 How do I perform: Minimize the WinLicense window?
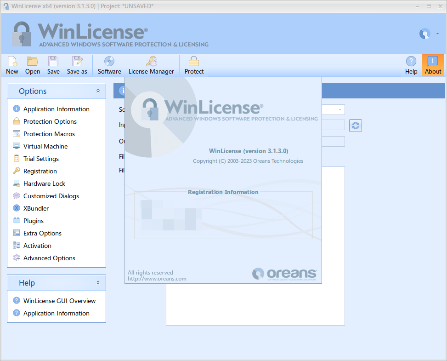[417, 6]
